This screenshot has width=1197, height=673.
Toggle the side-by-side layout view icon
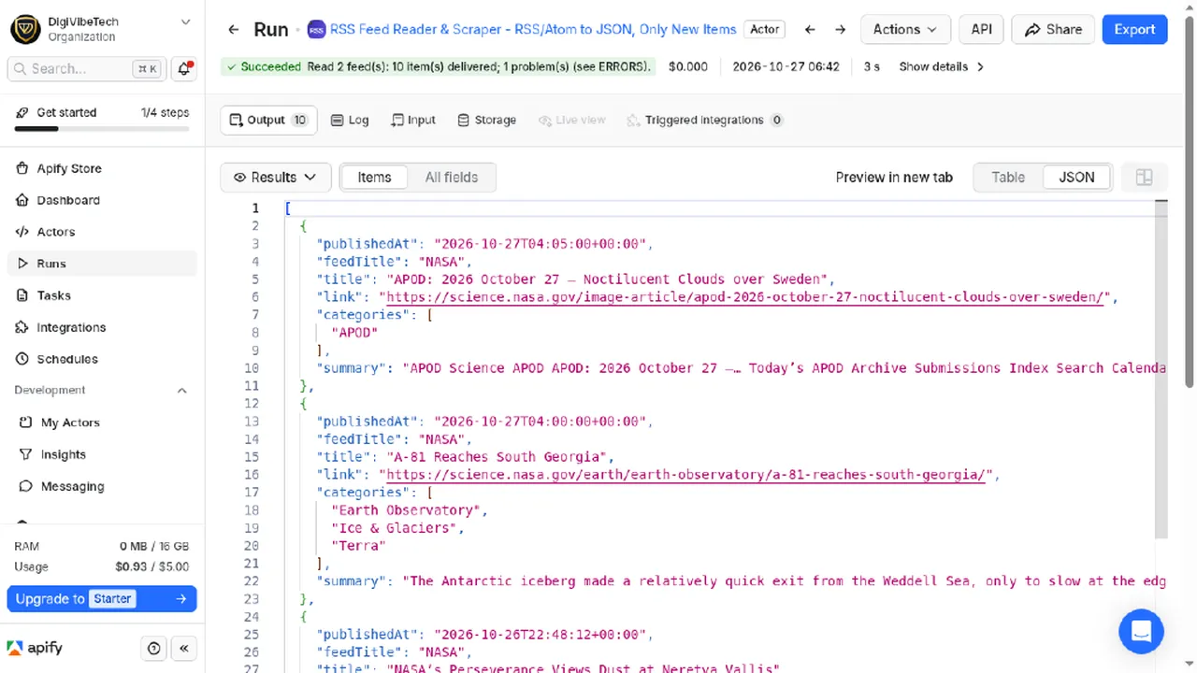tap(1144, 177)
